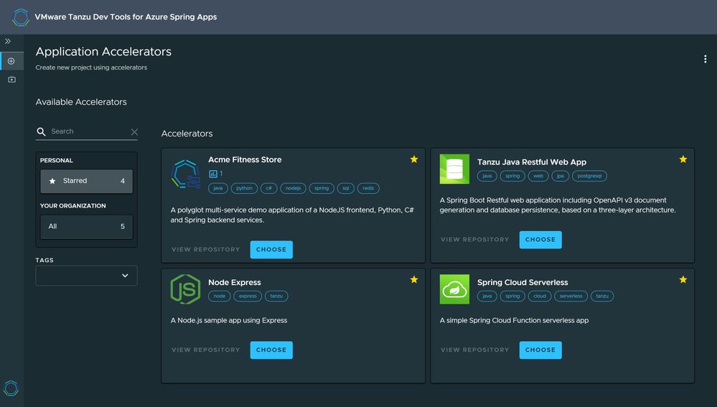Click the c# tag on Acme Fitness Store
The image size is (717, 407).
coord(269,188)
